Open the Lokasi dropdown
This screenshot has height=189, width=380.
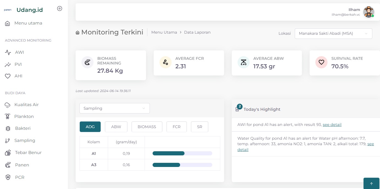(333, 33)
